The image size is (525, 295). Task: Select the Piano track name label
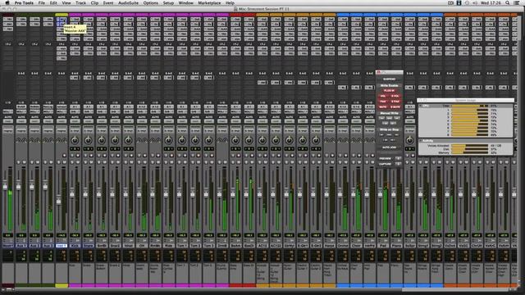pos(396,246)
